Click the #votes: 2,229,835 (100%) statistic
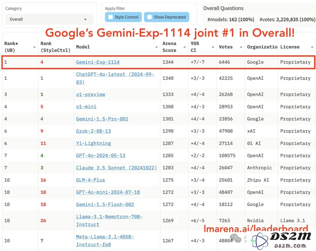This screenshot has height=251, width=316. tap(287, 20)
